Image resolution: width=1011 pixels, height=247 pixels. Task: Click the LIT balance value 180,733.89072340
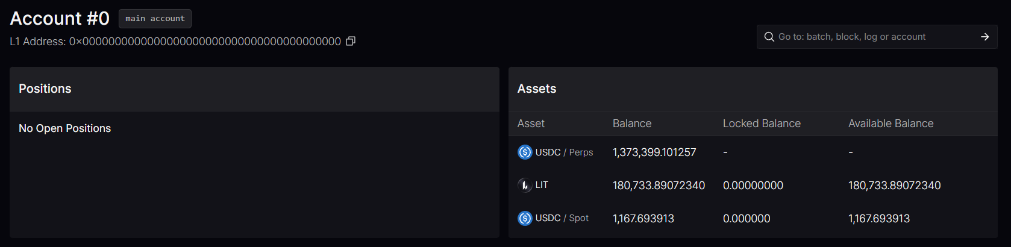[659, 186]
